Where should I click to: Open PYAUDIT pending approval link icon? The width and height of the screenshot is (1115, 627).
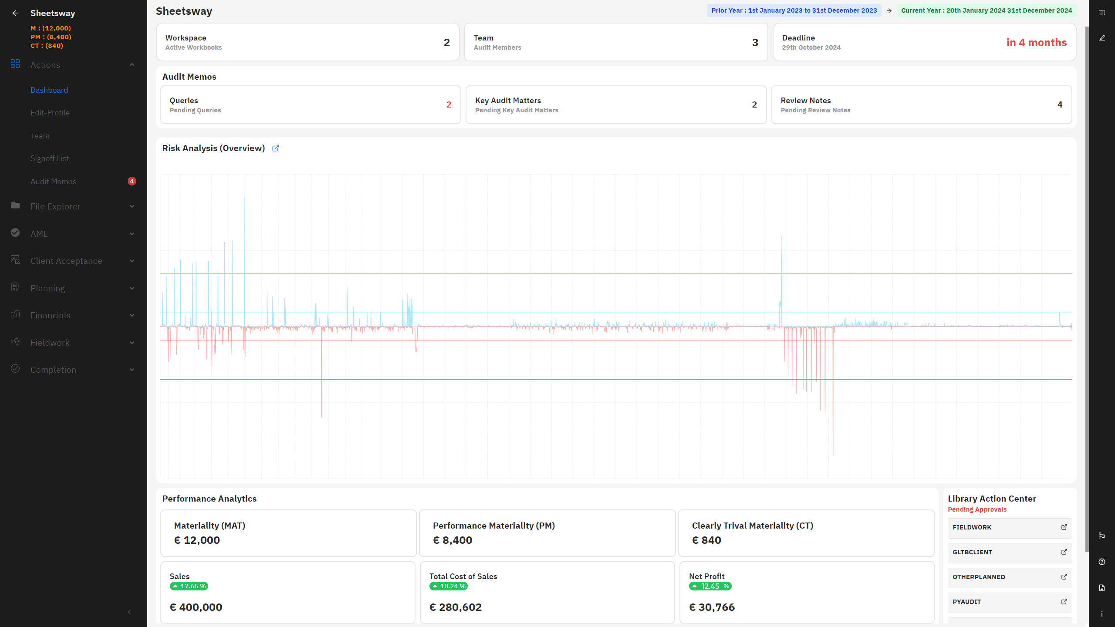pos(1064,602)
